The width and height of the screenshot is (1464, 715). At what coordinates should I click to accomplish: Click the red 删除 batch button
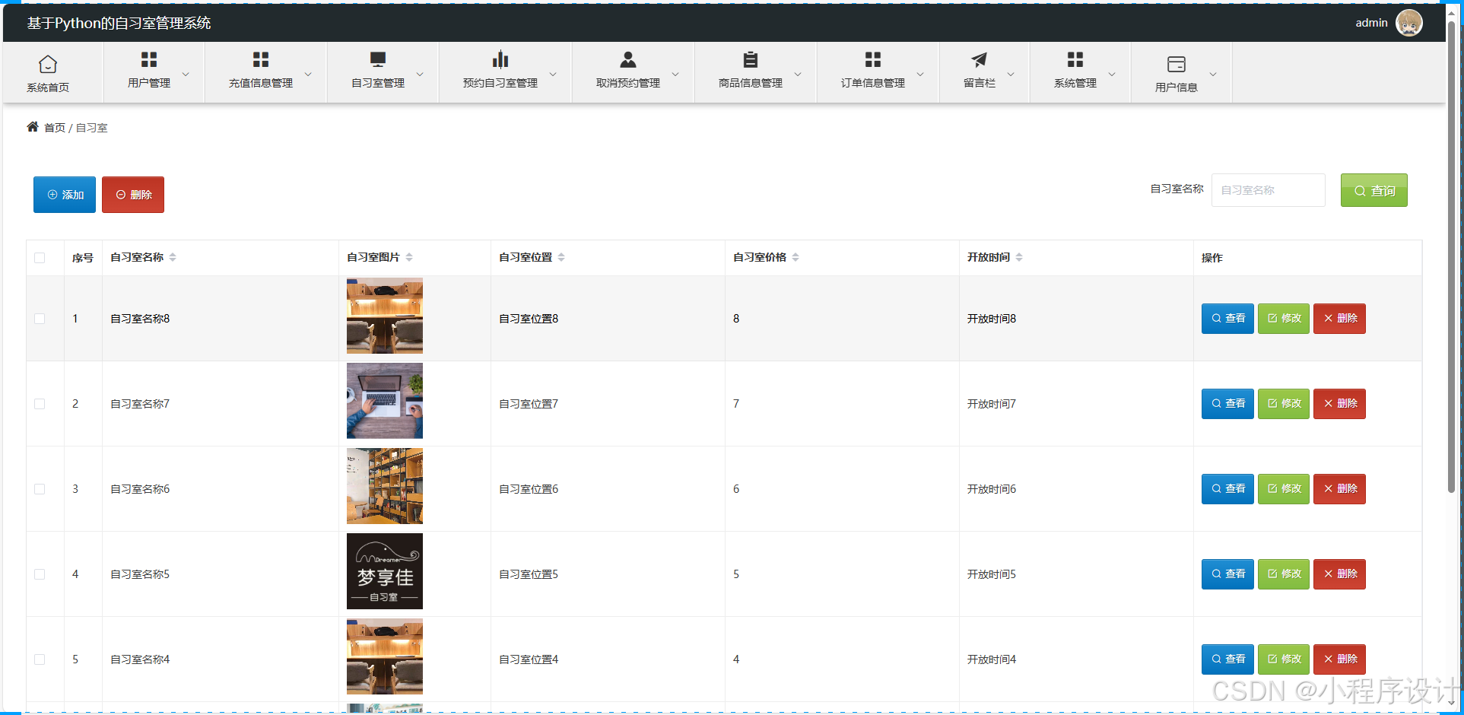coord(133,195)
